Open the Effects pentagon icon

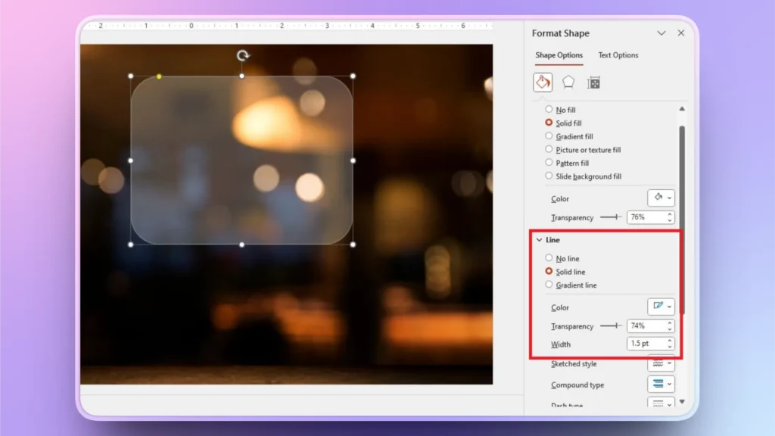[568, 82]
